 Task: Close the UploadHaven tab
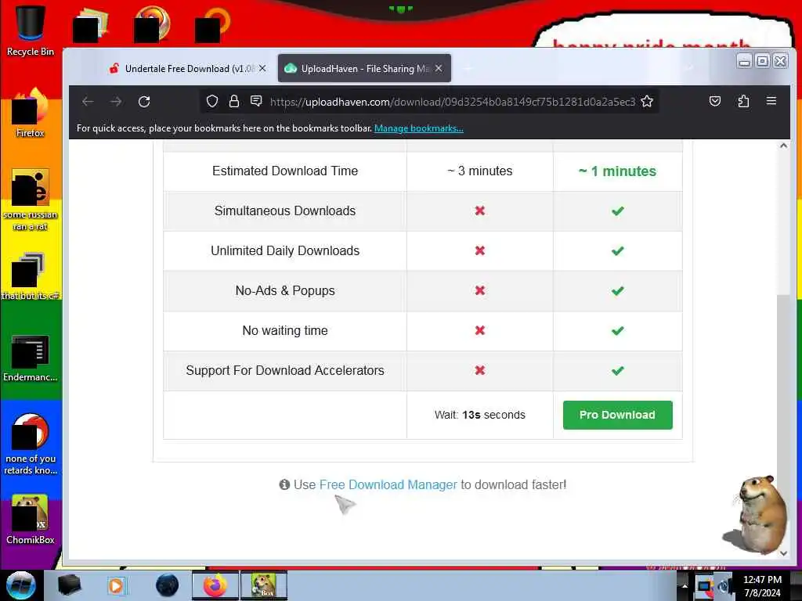(x=439, y=68)
